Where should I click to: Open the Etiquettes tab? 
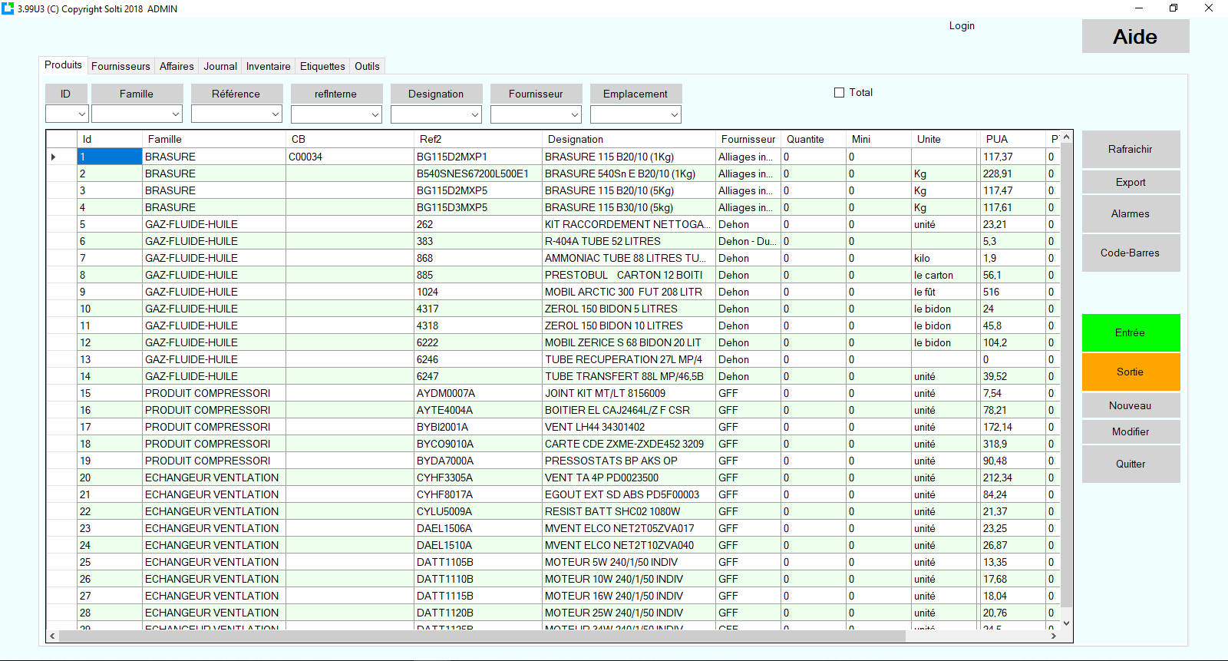click(322, 66)
